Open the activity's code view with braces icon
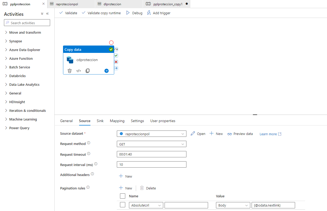This screenshot has height=211, width=327. 78,71
